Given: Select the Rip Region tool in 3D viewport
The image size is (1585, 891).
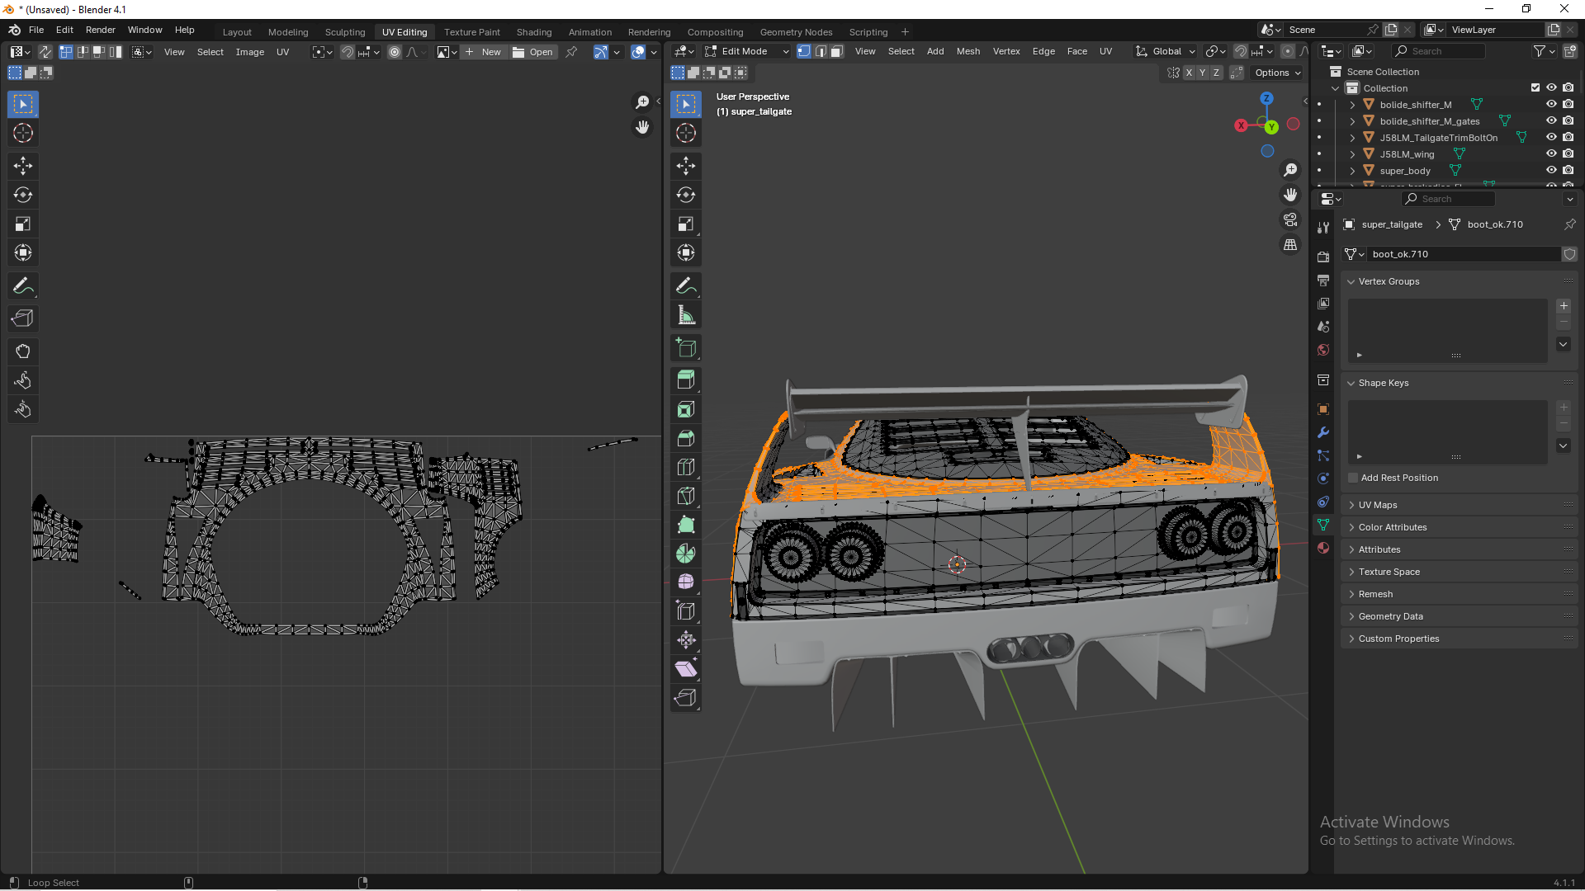Looking at the screenshot, I should click(x=686, y=697).
